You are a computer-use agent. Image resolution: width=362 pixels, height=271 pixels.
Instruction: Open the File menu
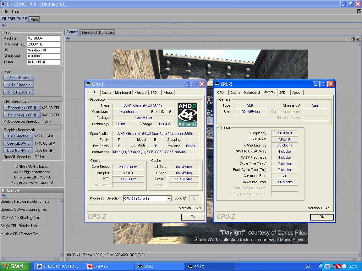pyautogui.click(x=5, y=11)
